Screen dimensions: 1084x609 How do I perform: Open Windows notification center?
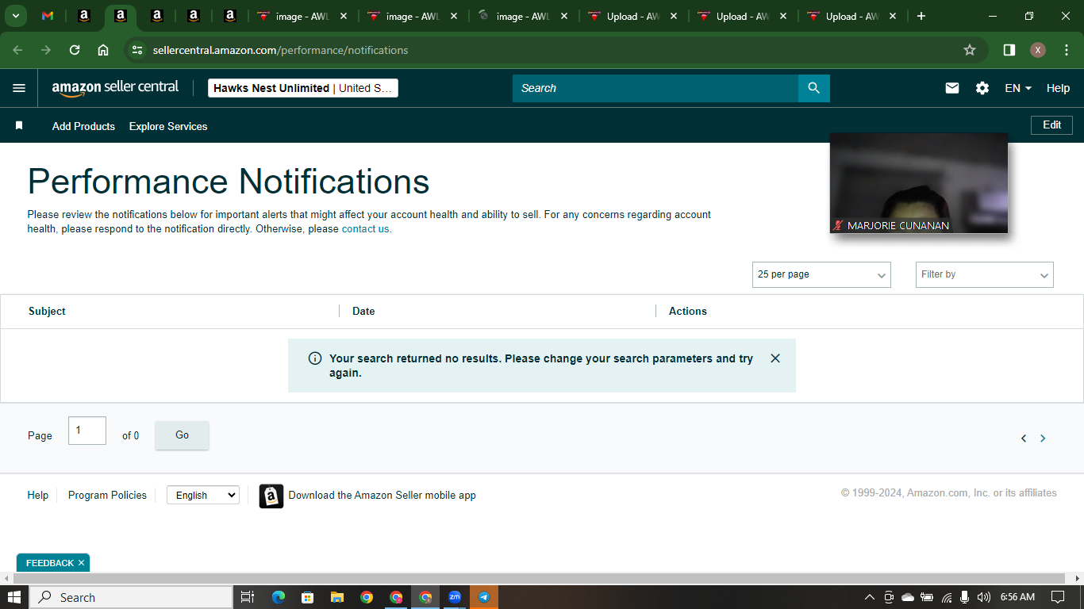click(x=1058, y=597)
